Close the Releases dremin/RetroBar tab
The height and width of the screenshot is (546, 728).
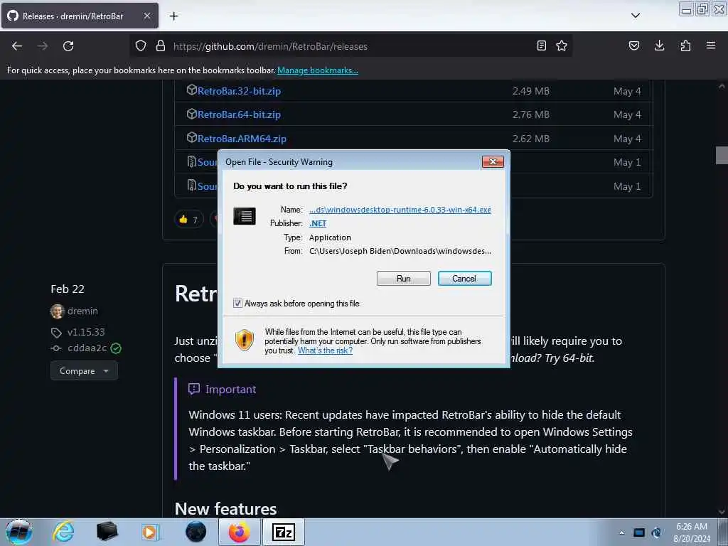pyautogui.click(x=146, y=16)
